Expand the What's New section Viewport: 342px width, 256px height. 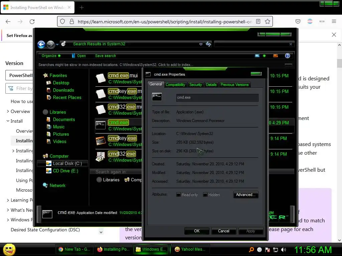click(x=8, y=210)
